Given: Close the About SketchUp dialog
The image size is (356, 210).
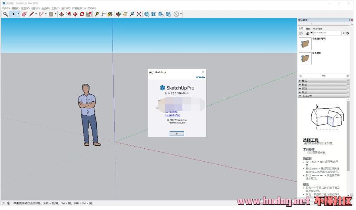Looking at the screenshot, I should (x=204, y=73).
